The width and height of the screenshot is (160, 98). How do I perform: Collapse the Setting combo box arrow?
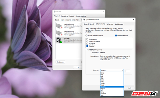click(x=122, y=70)
